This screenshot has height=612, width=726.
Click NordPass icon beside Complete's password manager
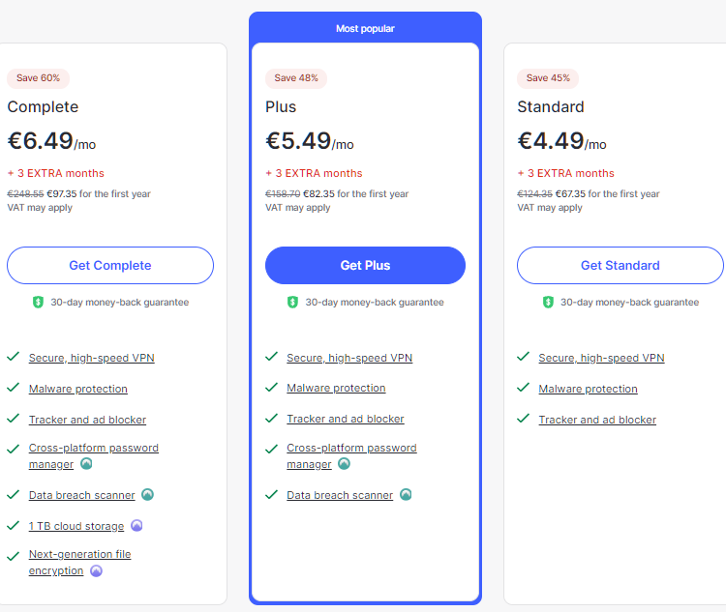coord(86,463)
